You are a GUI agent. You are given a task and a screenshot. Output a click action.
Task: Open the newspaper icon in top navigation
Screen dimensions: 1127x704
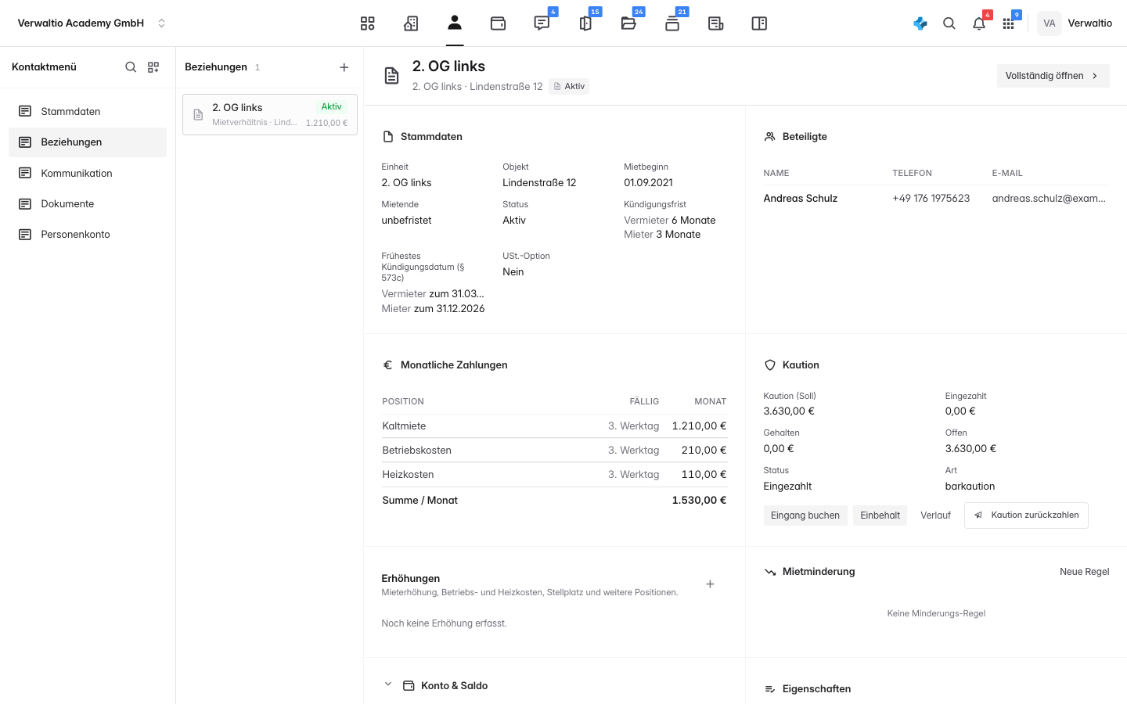pyautogui.click(x=715, y=23)
